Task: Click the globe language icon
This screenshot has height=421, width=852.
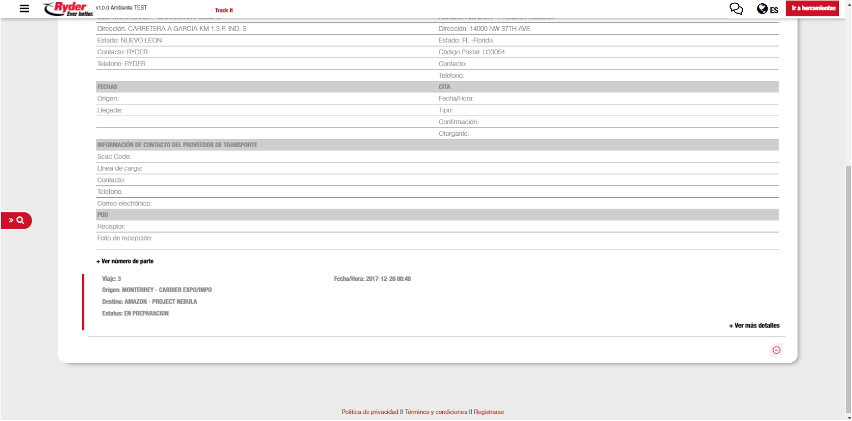Action: [x=762, y=9]
